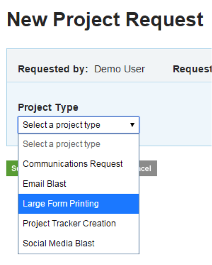The width and height of the screenshot is (212, 265).
Task: Select Project Tracker Creation option
Action: pyautogui.click(x=78, y=224)
